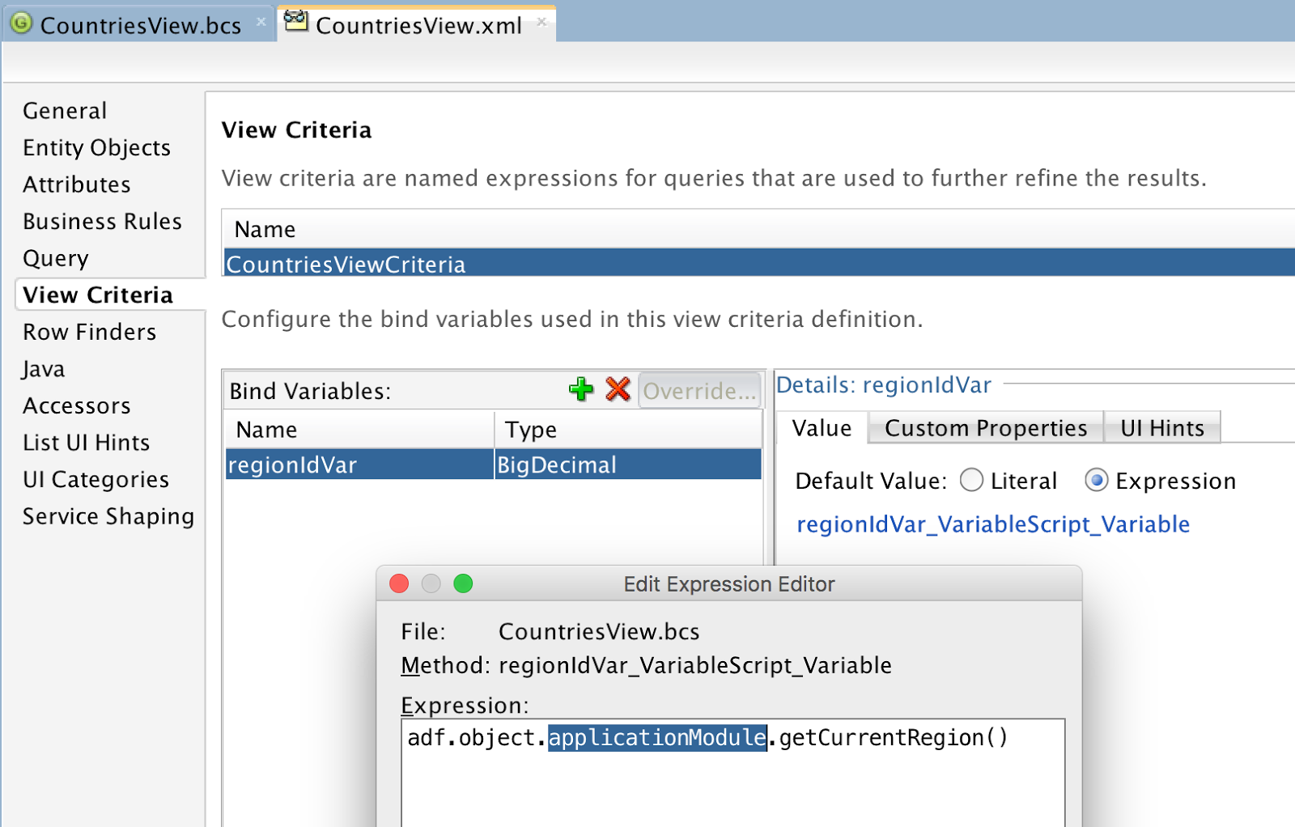This screenshot has height=827, width=1295.
Task: Add a new bind variable with the green plus
Action: tap(581, 389)
